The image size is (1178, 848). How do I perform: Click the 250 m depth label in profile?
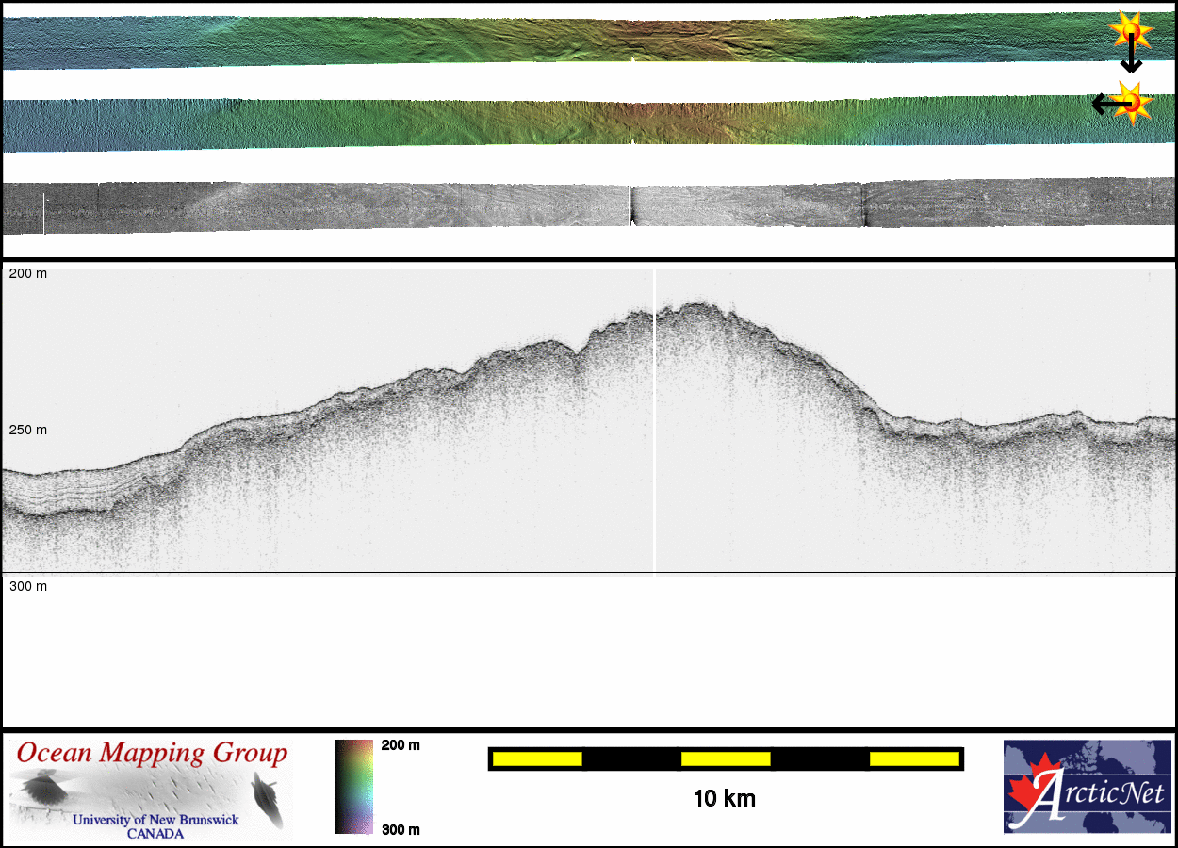pyautogui.click(x=27, y=430)
